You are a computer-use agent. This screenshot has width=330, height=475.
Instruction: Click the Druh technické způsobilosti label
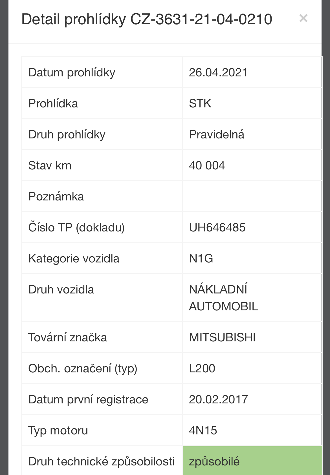coord(102,461)
